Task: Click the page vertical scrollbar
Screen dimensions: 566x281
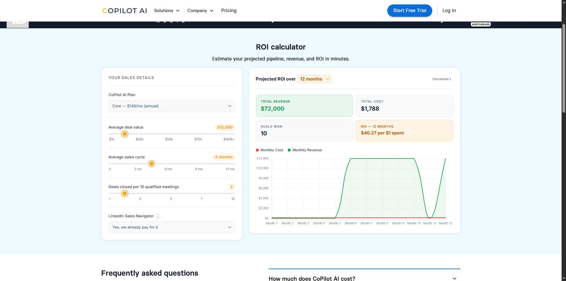Action: (564, 68)
